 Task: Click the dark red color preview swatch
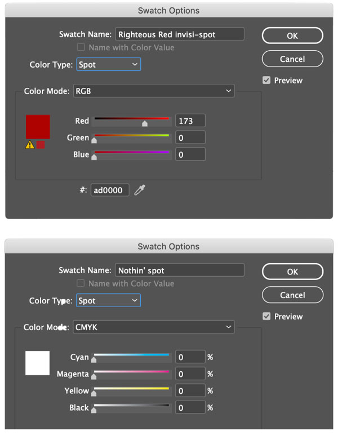coord(38,127)
